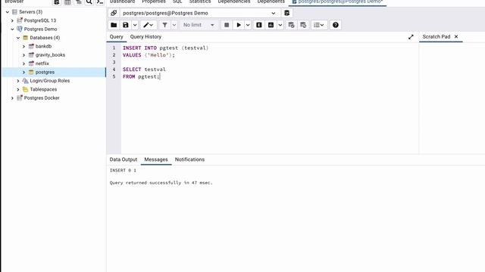The image size is (485, 272).
Task: Expand the netflix database node
Action: [23, 63]
